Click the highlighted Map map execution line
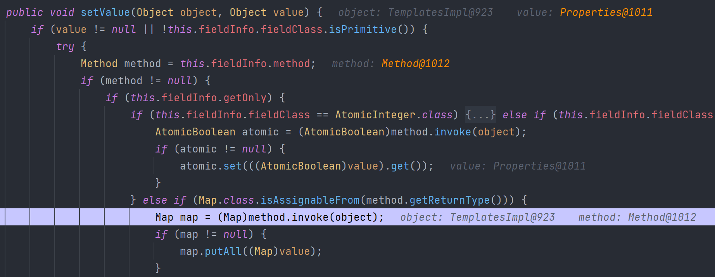The height and width of the screenshot is (277, 715). coord(357,217)
